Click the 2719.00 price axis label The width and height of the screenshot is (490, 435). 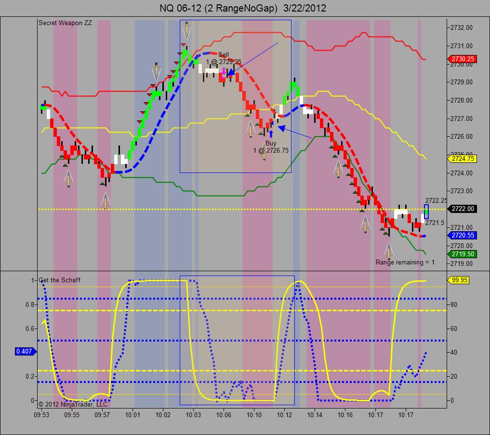pyautogui.click(x=462, y=264)
